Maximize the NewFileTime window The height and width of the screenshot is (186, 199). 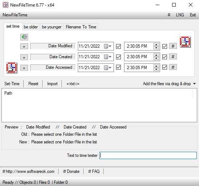click(174, 5)
